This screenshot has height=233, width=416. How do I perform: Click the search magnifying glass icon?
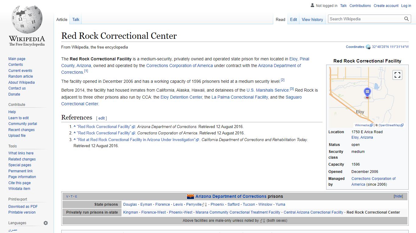407,19
